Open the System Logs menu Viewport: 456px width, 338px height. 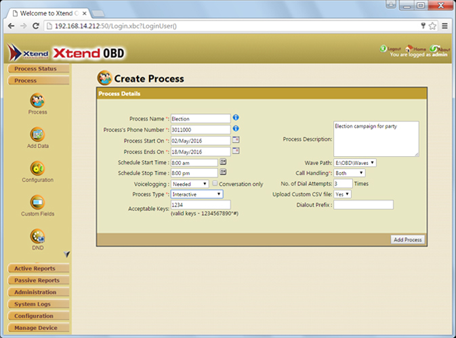click(x=39, y=304)
